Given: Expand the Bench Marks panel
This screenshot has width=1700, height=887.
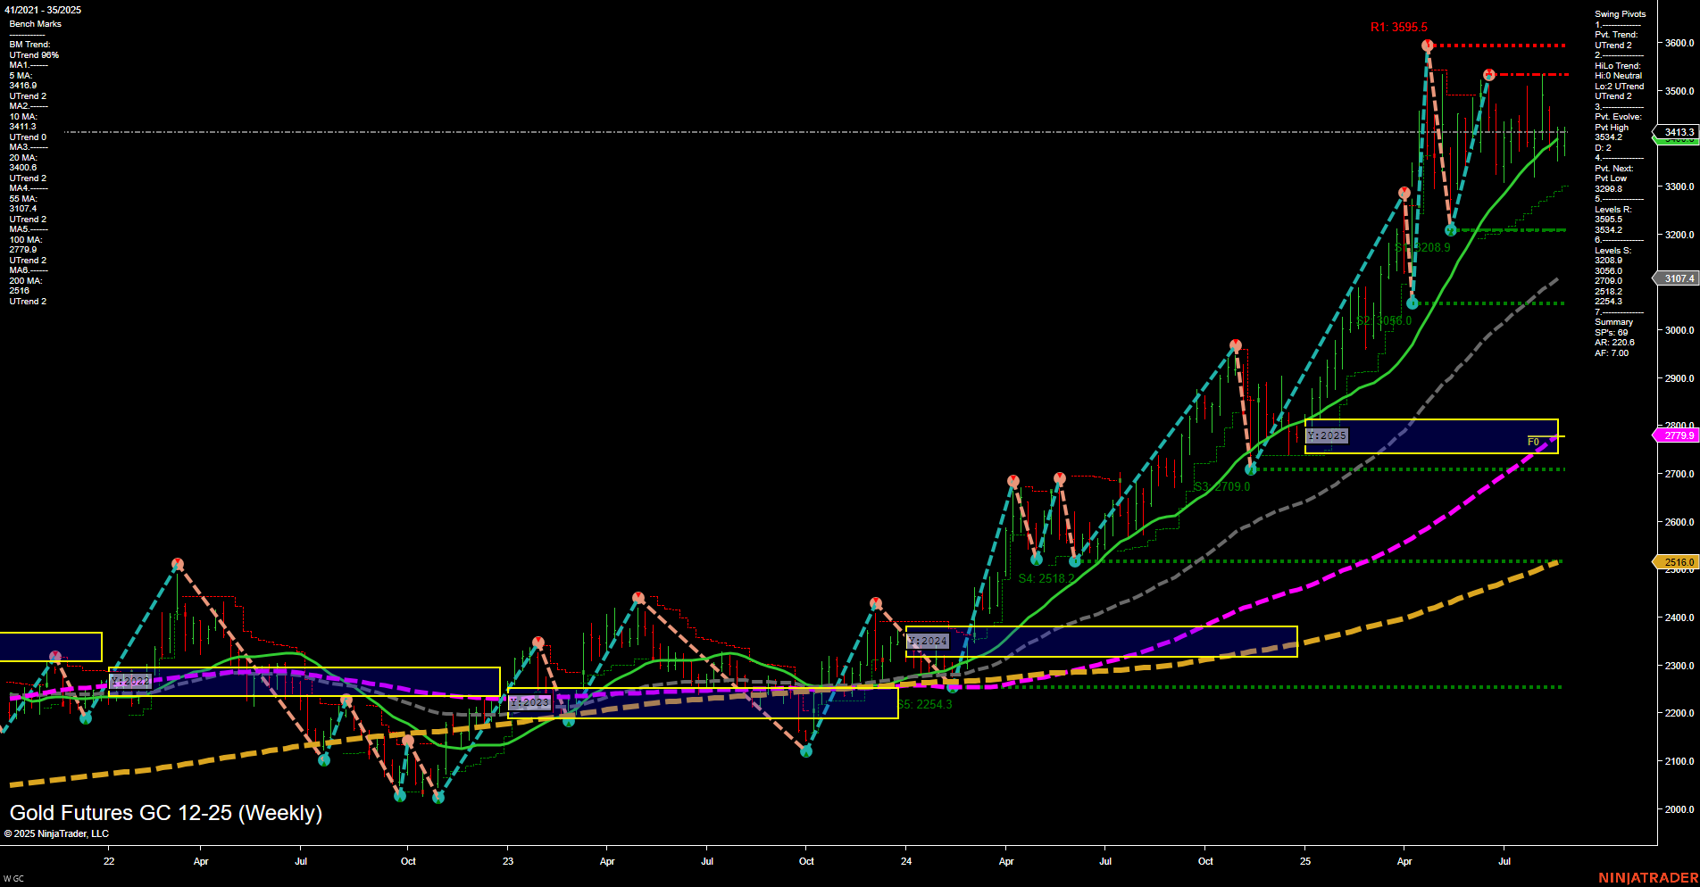Looking at the screenshot, I should coord(34,23).
